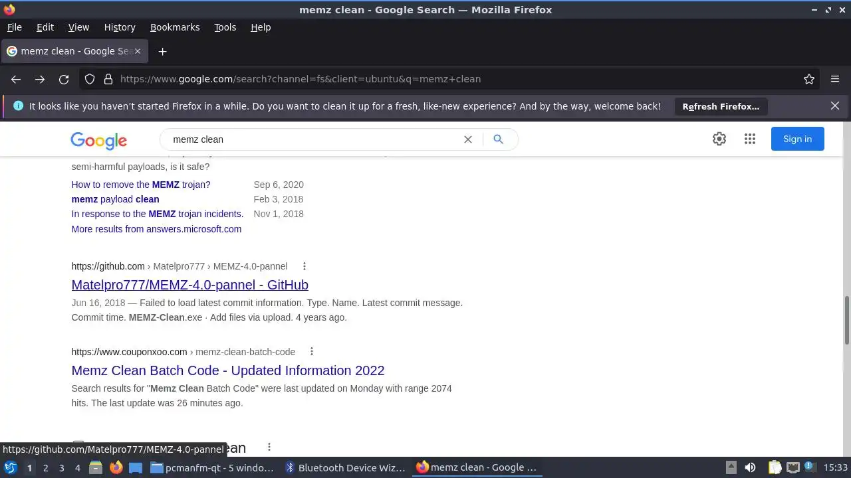
Task: Open the Google apps grid
Action: (x=750, y=139)
